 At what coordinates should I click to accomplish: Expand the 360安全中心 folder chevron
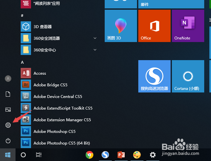[x=95, y=50]
